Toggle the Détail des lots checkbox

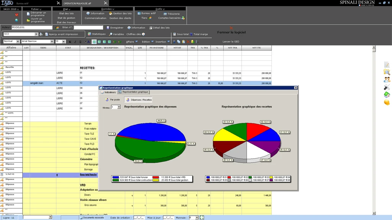click(151, 28)
